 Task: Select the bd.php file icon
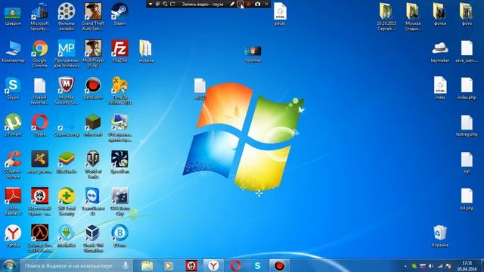coord(467,199)
